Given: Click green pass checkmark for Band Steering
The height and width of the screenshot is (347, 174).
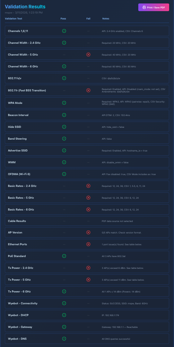Looking at the screenshot, I should [x=64, y=139].
